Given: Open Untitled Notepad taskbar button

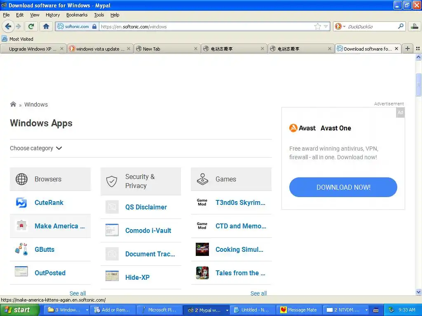Looking at the screenshot, I should tap(253, 310).
